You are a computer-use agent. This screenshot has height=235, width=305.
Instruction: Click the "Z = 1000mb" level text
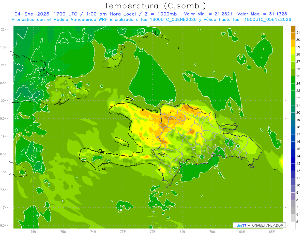pyautogui.click(x=161, y=14)
